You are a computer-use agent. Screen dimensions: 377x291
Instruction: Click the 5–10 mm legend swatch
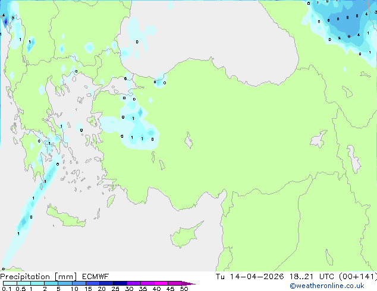[x=65, y=283]
